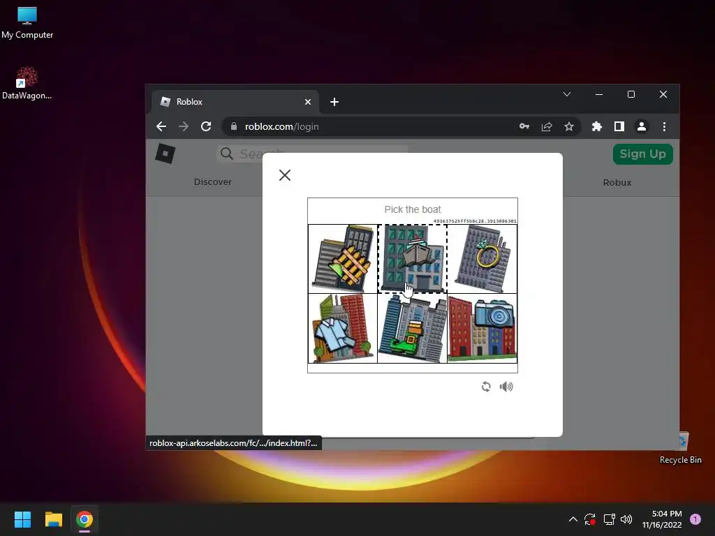Open Chrome's side panel

pos(619,126)
